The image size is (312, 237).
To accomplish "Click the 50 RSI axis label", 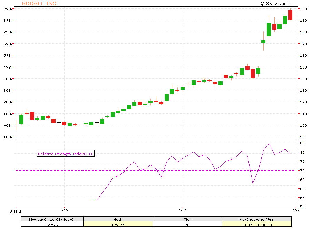I will point(302,206).
